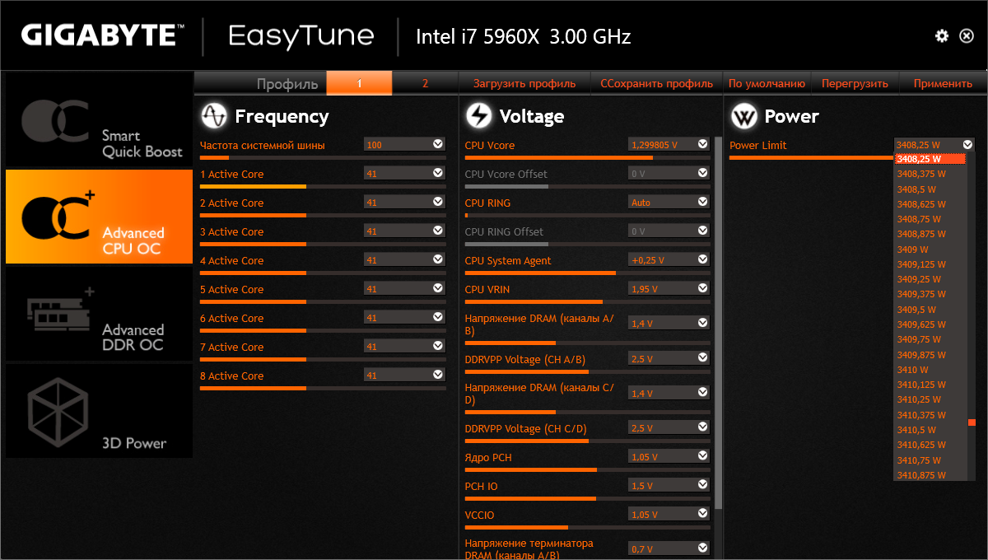Screen dimensions: 988x560
Task: Click the Voltage lightning icon
Action: [478, 116]
